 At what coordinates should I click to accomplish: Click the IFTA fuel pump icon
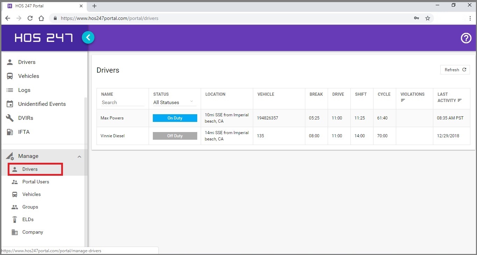[x=10, y=132]
